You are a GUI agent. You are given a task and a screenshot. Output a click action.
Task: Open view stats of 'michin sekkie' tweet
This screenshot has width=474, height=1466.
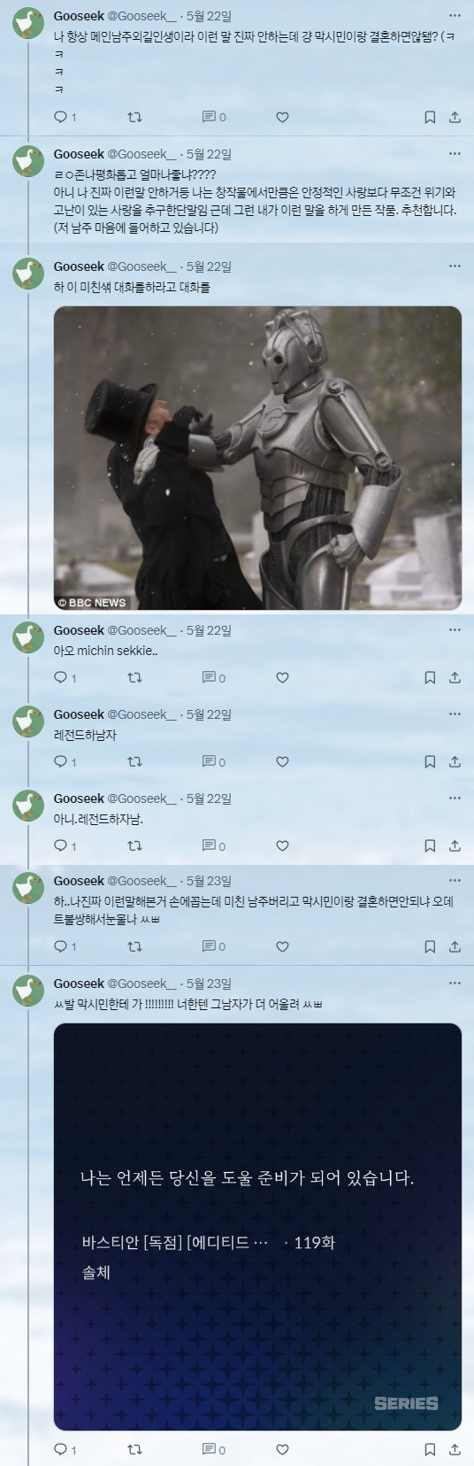(214, 677)
